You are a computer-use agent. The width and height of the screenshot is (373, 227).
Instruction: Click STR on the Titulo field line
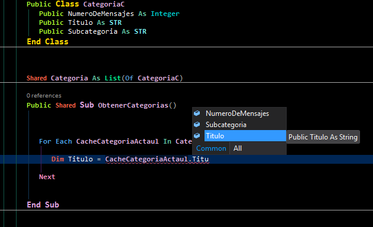pyautogui.click(x=116, y=22)
